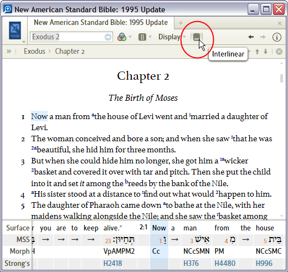Click the Chapter 2 breadcrumb
288x272 pixels.
coord(70,52)
